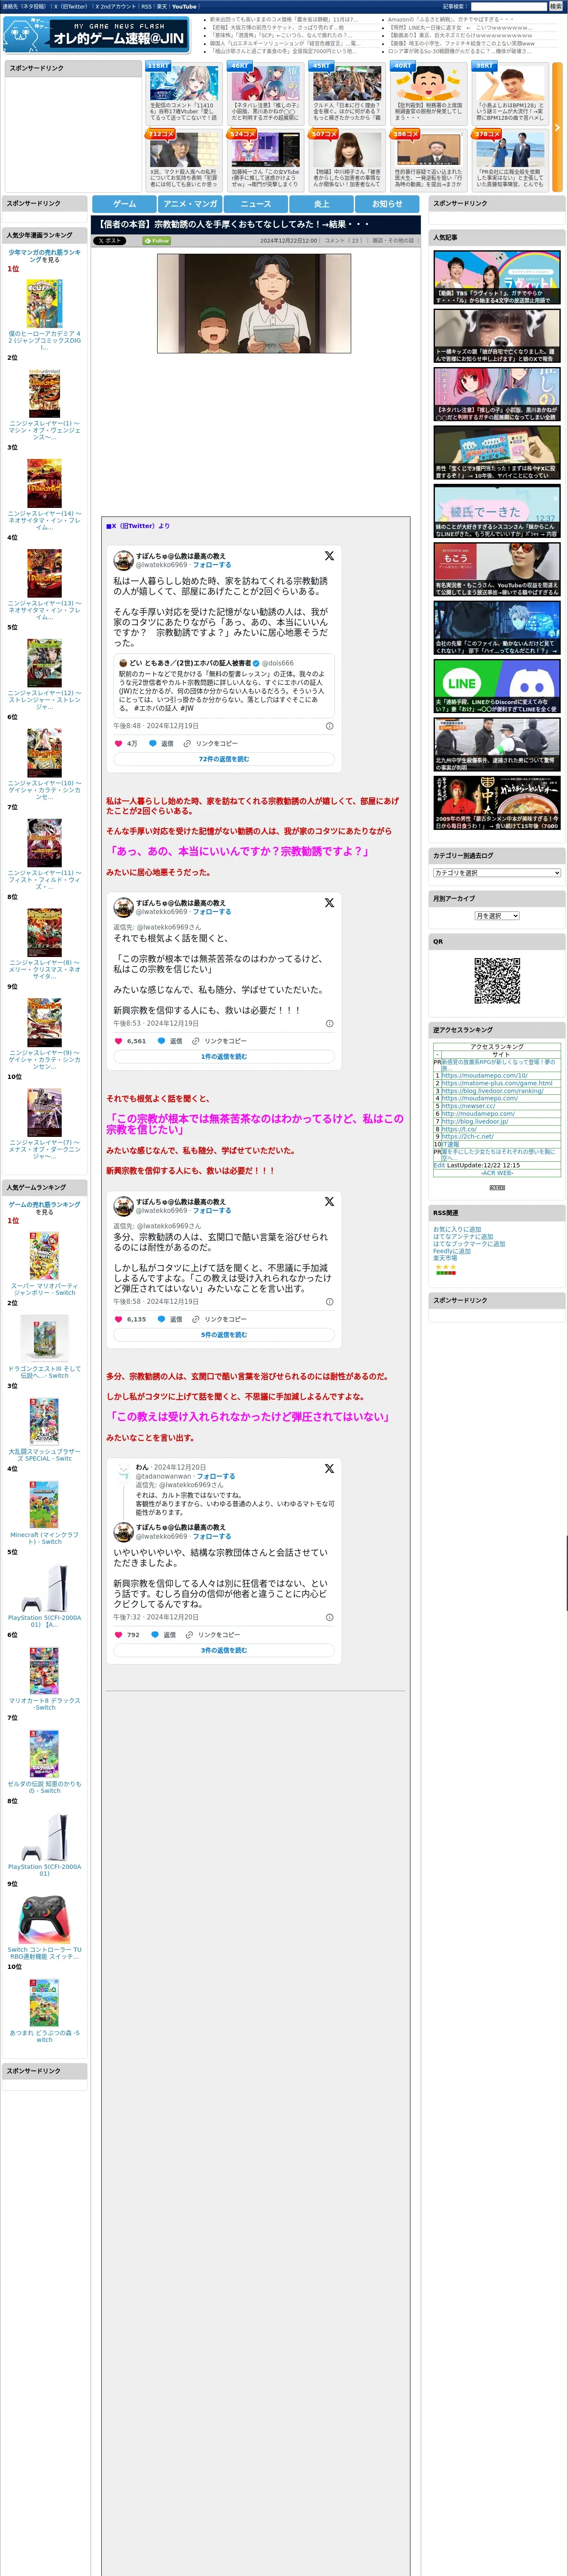Click the https://2ch-c.net/ ranking link
The height and width of the screenshot is (2576, 568).
click(x=467, y=1136)
